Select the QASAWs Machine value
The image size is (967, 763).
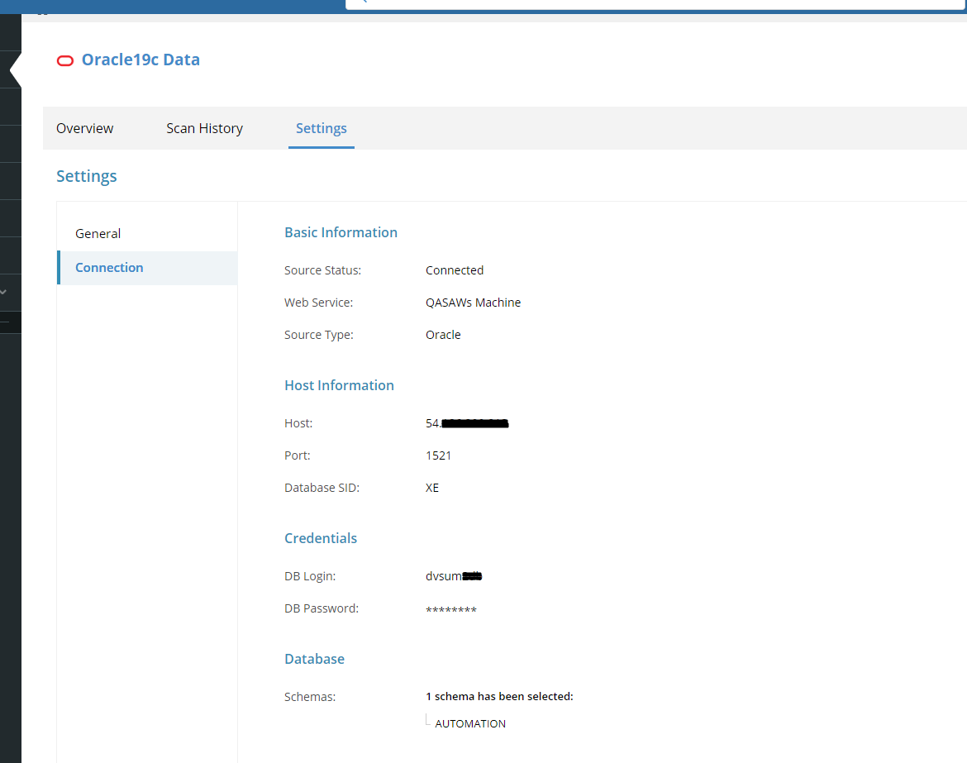[473, 303]
